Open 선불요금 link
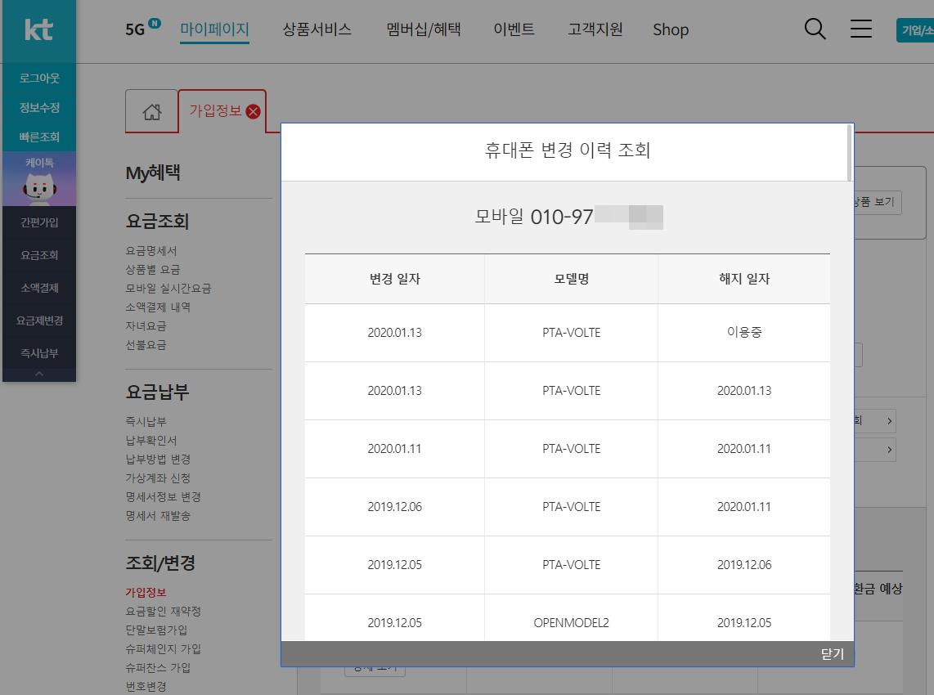The height and width of the screenshot is (695, 934). coord(146,345)
